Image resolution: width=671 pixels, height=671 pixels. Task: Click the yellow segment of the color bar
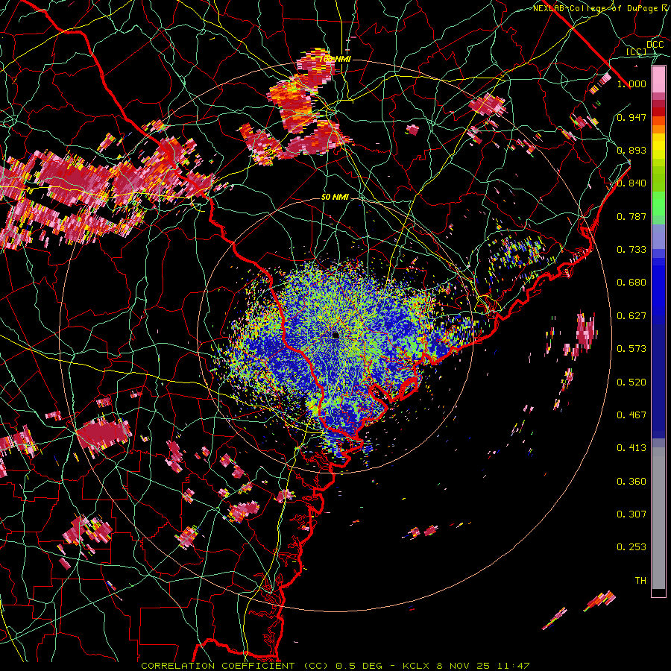658,147
